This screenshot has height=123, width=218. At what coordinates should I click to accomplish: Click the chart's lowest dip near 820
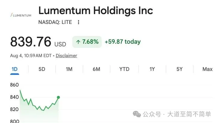pyautogui.click(x=44, y=110)
